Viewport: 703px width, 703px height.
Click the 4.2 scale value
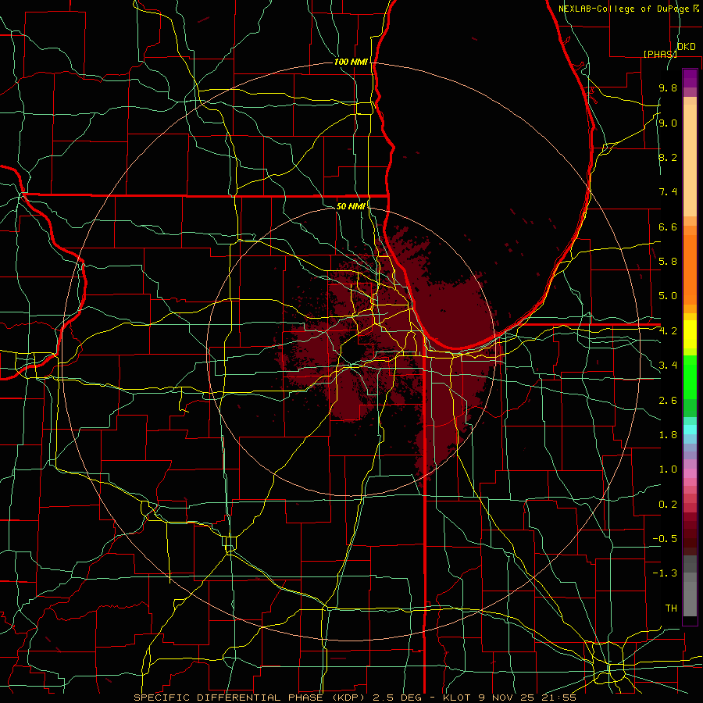click(668, 331)
